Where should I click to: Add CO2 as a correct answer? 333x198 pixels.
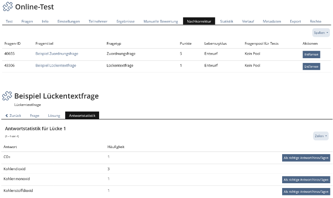tap(306, 158)
